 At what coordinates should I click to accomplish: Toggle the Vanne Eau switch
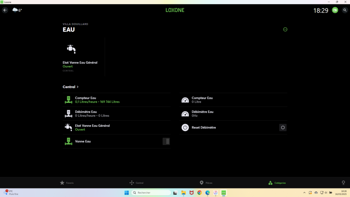[x=166, y=141]
